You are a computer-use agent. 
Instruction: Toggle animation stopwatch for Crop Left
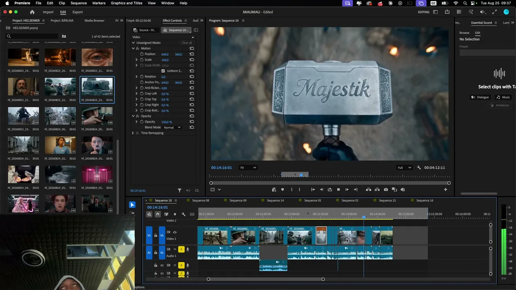[x=142, y=93]
